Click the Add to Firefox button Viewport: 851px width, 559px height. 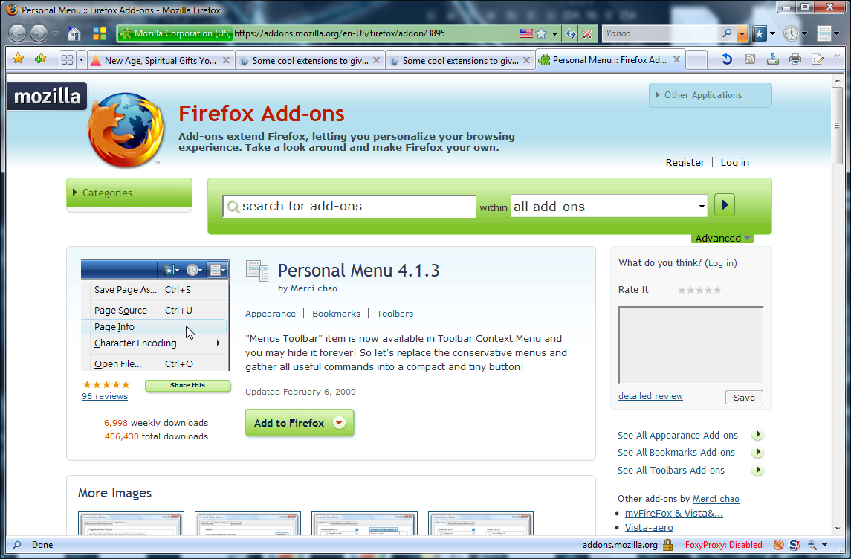coord(300,423)
